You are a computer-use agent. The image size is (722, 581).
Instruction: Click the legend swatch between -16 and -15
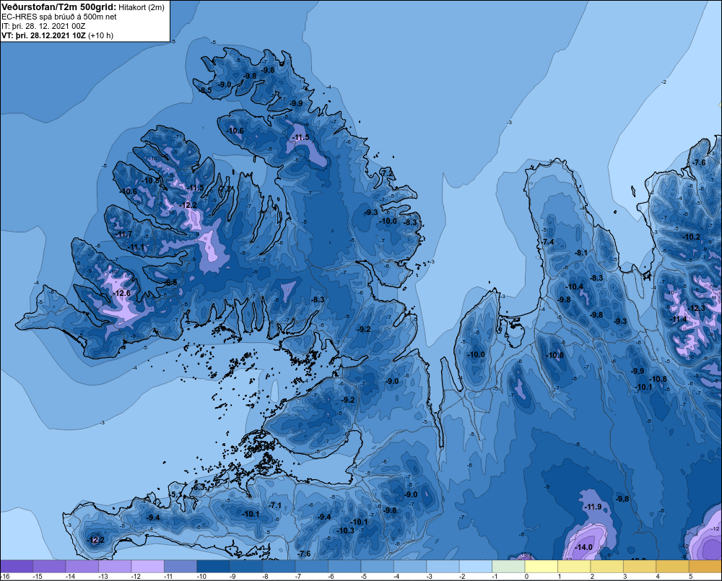point(17,566)
